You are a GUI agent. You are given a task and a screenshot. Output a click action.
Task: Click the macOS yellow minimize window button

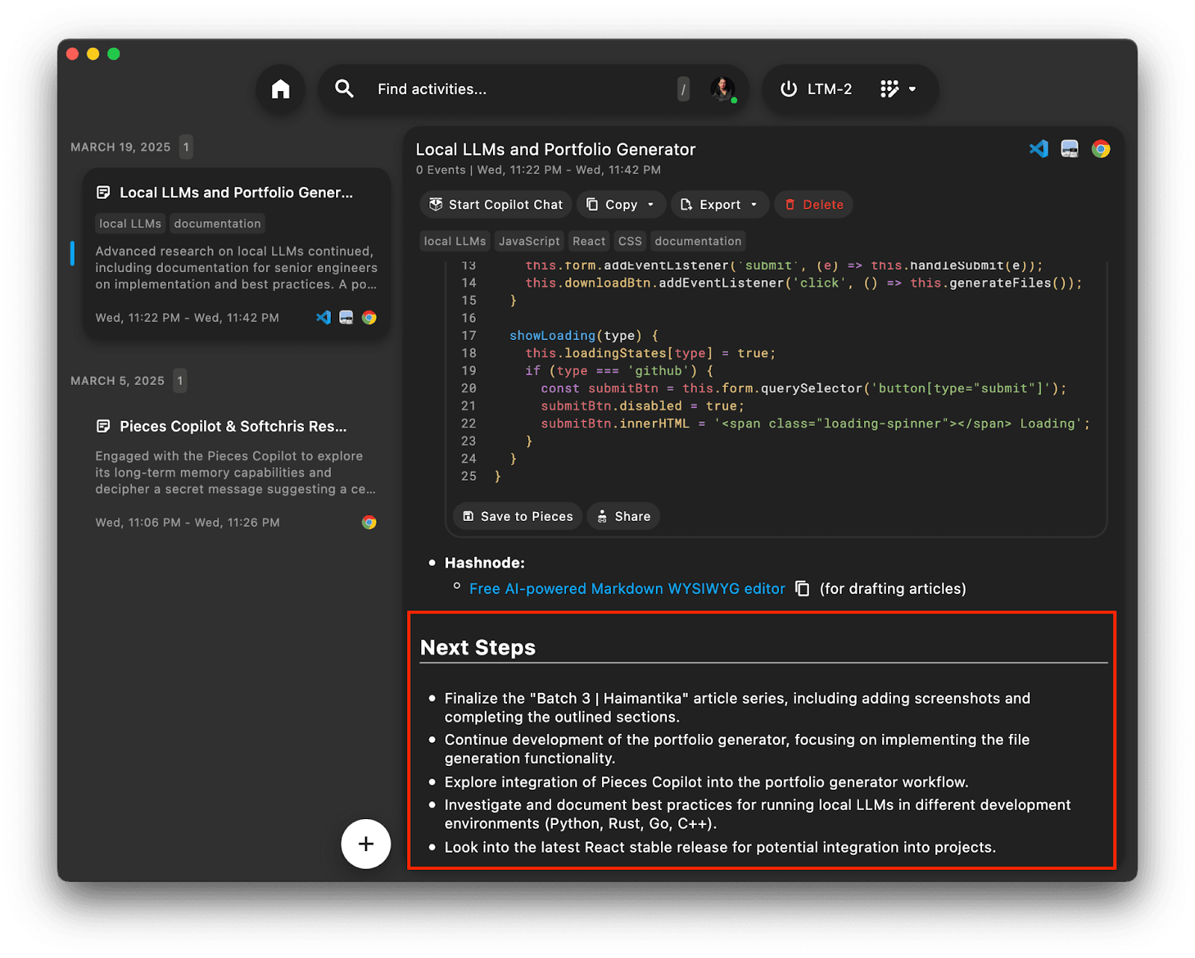click(x=93, y=54)
